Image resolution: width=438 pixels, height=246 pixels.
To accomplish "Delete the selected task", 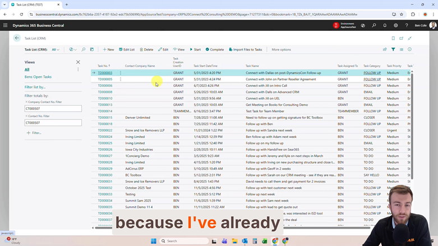I will [x=146, y=49].
